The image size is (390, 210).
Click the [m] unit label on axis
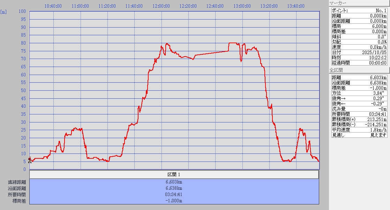pyautogui.click(x=3, y=12)
